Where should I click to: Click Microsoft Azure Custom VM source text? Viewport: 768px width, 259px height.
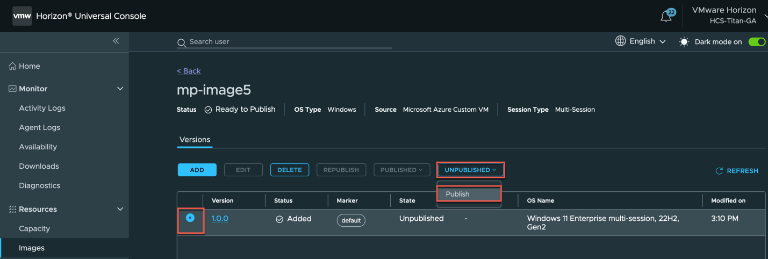click(x=446, y=110)
